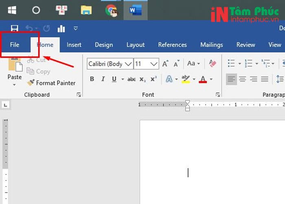Click Word icon on the taskbar
Image resolution: width=285 pixels, height=204 pixels.
136,10
